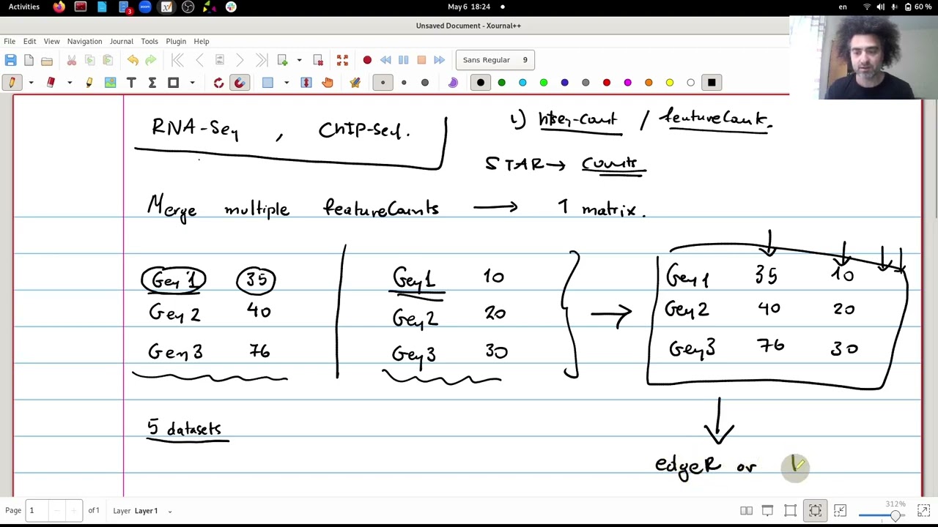This screenshot has width=938, height=527.
Task: Go to the next page arrow
Action: coord(240,60)
